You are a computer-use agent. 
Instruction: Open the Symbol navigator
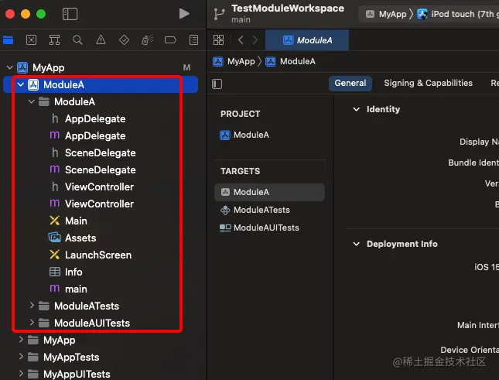coord(54,40)
